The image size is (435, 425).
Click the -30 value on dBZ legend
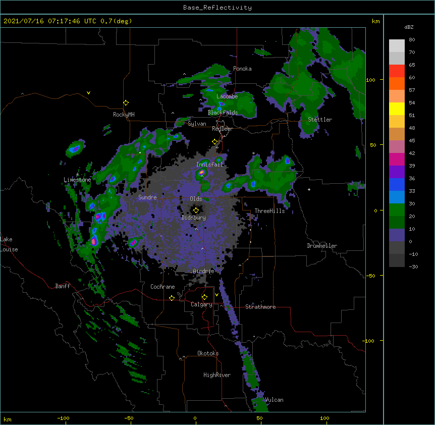pos(413,267)
